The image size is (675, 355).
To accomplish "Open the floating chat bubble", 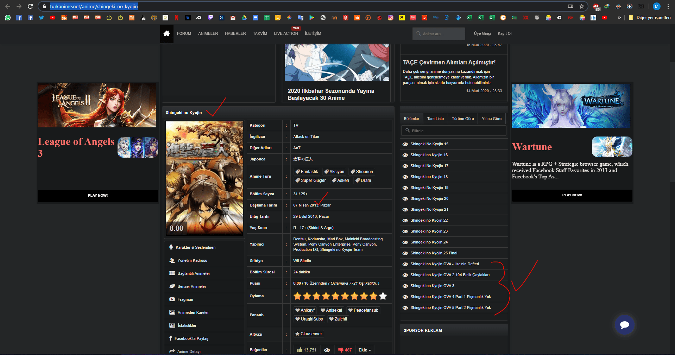I will pyautogui.click(x=625, y=324).
